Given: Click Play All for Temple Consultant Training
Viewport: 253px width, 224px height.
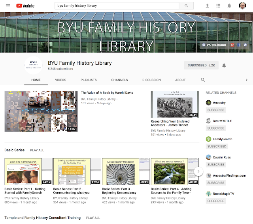Looking at the screenshot, I should 93,218.
